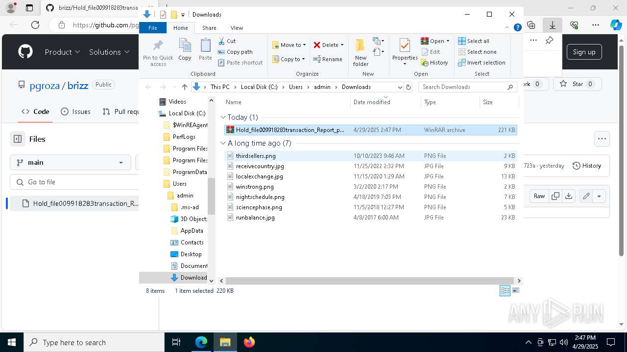Click Select all

coord(474,41)
